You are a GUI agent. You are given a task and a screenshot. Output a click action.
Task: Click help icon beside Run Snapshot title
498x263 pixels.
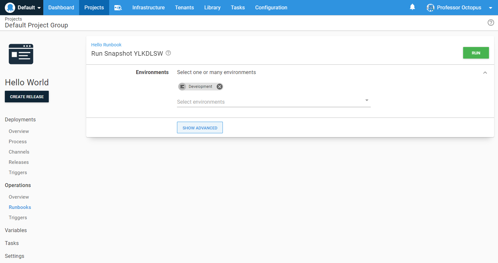[x=168, y=53]
